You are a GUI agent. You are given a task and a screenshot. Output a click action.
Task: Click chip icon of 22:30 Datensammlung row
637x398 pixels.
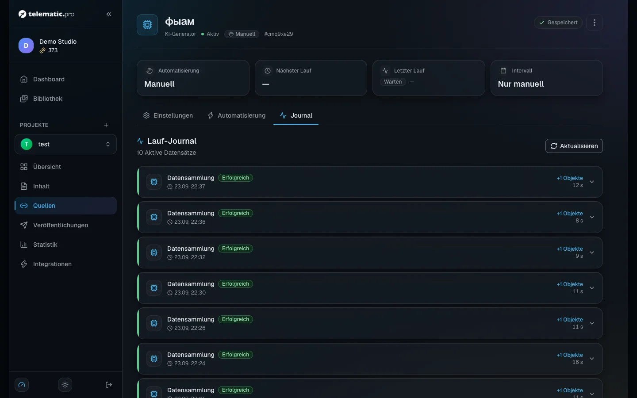(x=154, y=288)
